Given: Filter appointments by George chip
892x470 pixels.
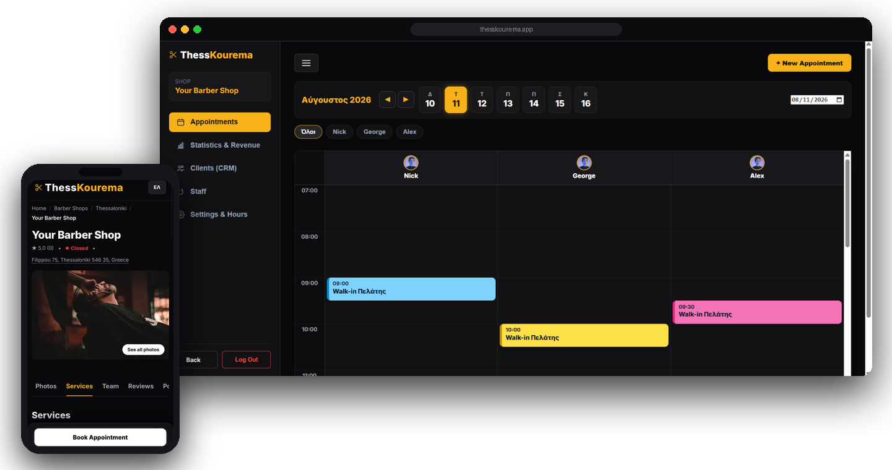Looking at the screenshot, I should click(x=375, y=132).
